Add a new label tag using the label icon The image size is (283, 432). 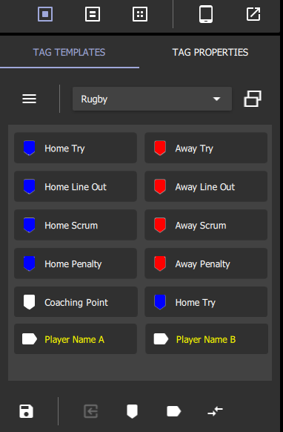tap(174, 411)
